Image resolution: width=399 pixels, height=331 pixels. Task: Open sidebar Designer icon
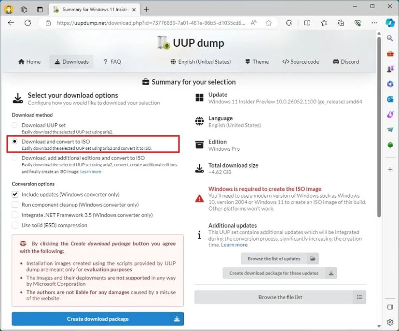390,115
